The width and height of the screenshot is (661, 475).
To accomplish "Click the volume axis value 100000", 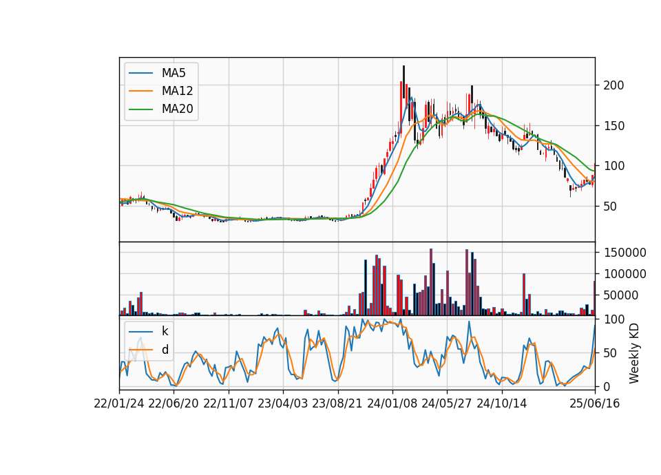I will pos(625,274).
